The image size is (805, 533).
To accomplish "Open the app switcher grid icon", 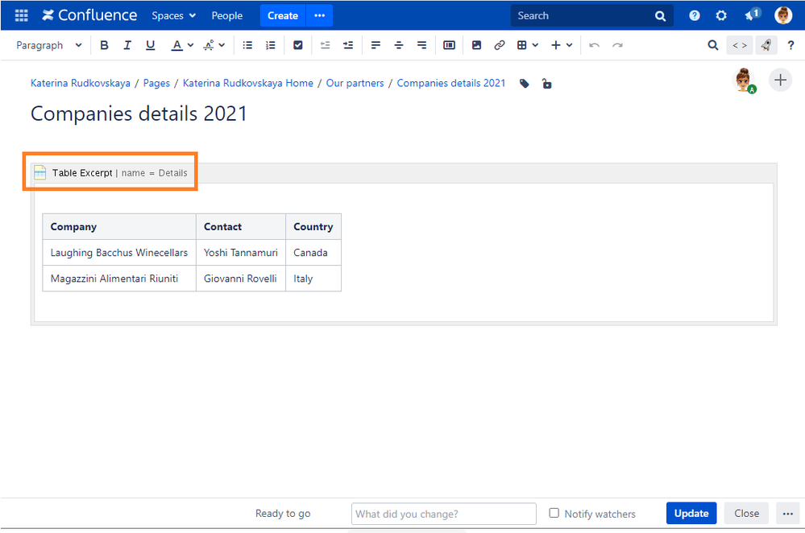I will pyautogui.click(x=21, y=15).
